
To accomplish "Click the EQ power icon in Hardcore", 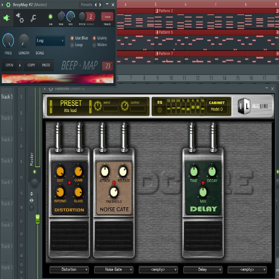I will (160, 110).
